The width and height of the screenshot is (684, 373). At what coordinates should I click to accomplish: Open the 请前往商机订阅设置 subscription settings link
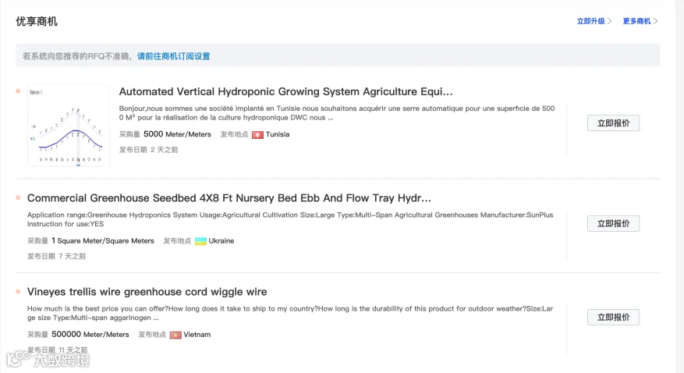[174, 56]
